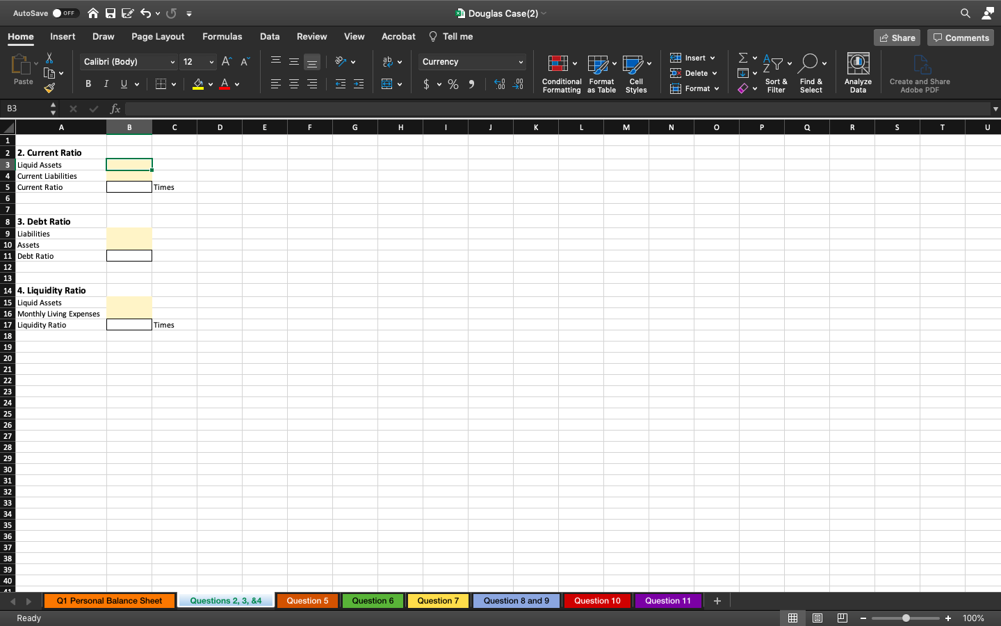The width and height of the screenshot is (1001, 626).
Task: Increase decimal places on selected cell
Action: [500, 84]
